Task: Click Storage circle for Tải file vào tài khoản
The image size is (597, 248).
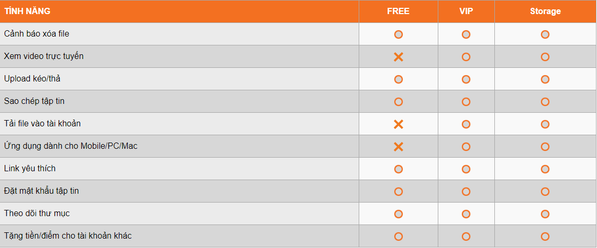Action: click(545, 124)
